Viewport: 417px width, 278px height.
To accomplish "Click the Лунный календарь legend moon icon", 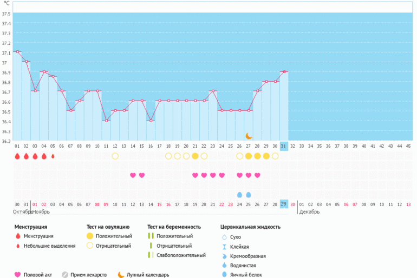I will coord(121,274).
